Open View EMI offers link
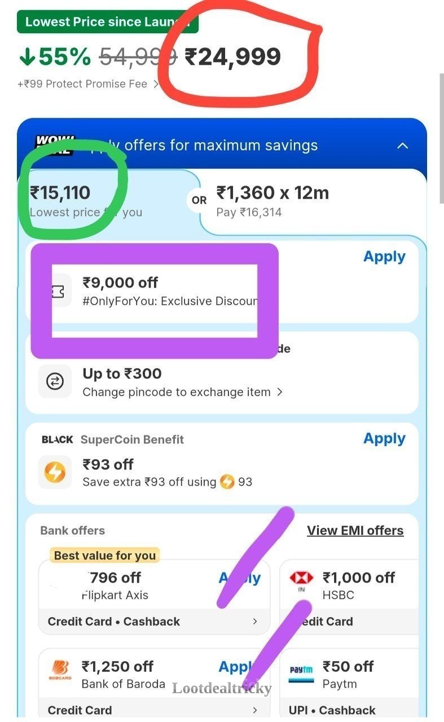This screenshot has width=444, height=722. point(355,531)
